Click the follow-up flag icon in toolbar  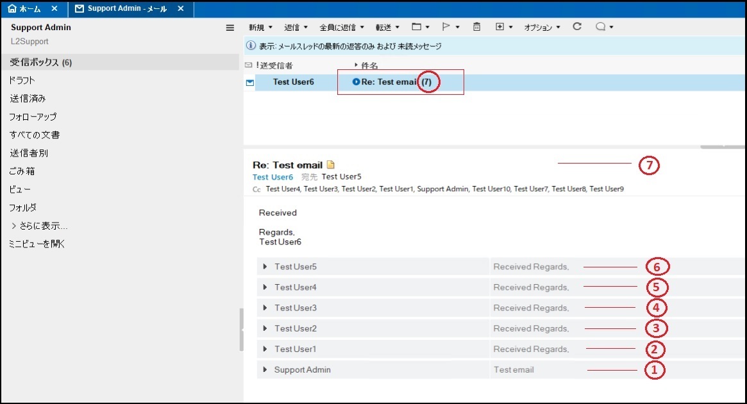pos(446,27)
